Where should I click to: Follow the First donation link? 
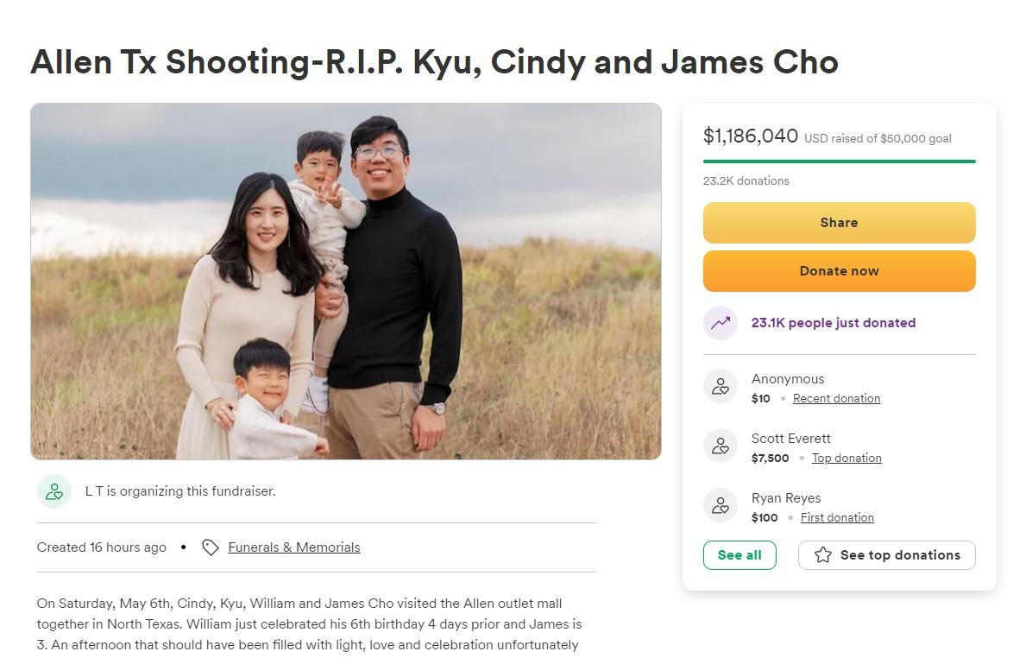click(837, 517)
